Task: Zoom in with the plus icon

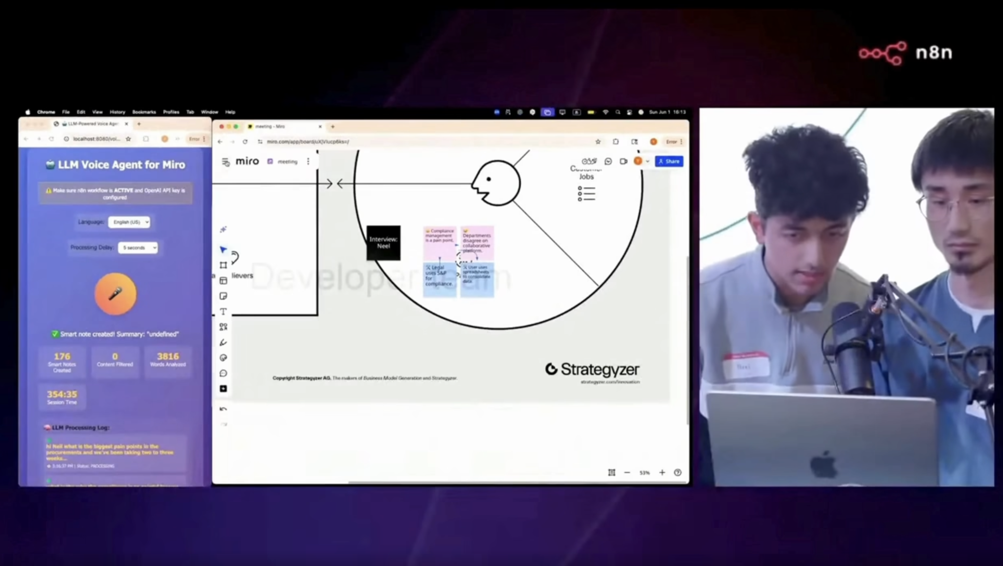Action: coord(662,473)
